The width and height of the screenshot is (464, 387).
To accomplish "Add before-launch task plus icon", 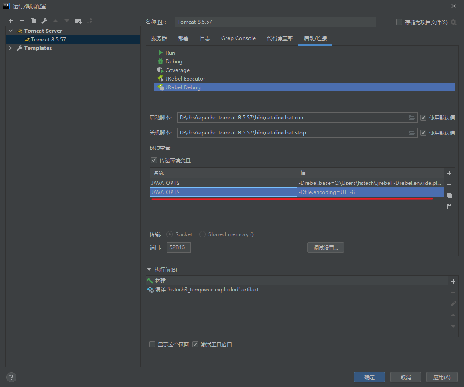I will (453, 281).
